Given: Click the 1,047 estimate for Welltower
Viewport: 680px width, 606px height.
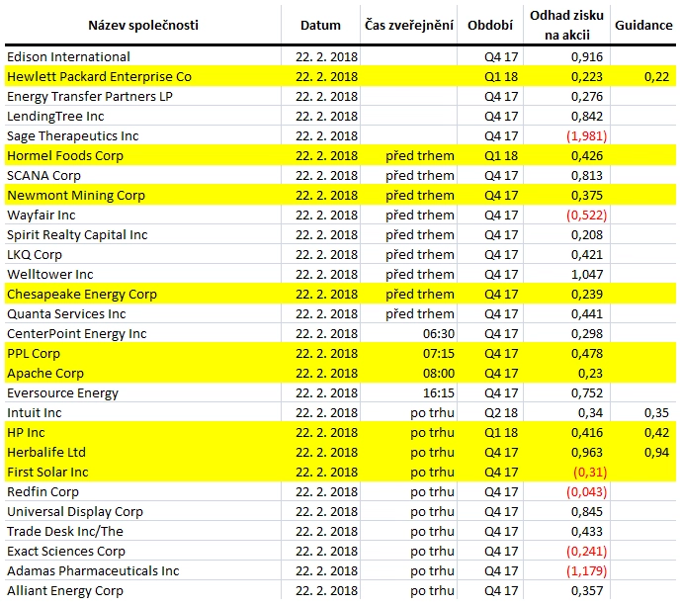Looking at the screenshot, I should [x=587, y=275].
